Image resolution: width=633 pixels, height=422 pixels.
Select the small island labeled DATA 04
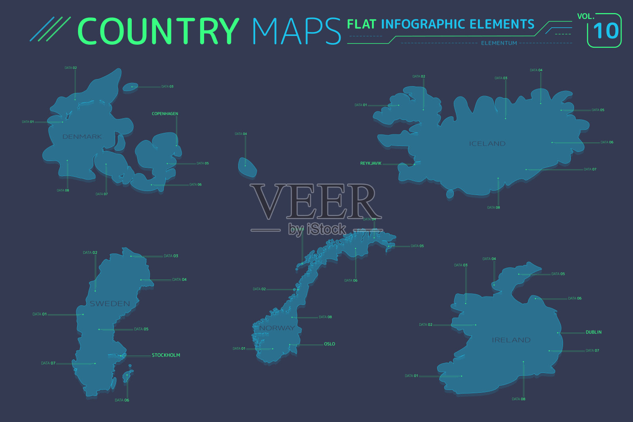[247, 167]
